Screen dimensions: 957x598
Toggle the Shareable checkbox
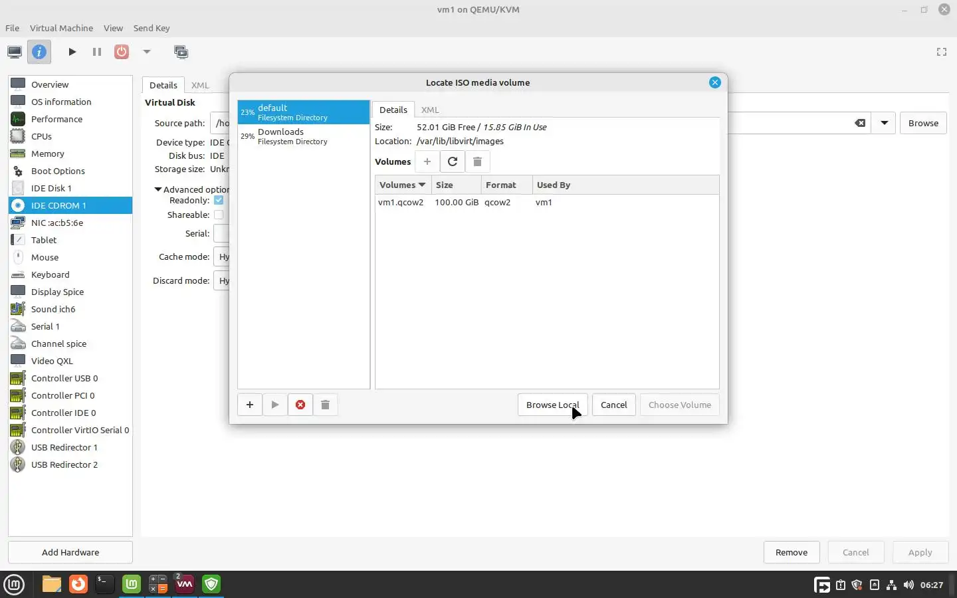(x=219, y=215)
